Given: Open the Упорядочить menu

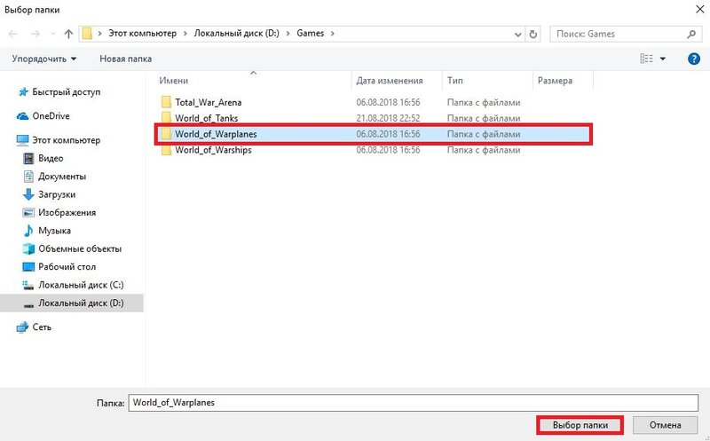Looking at the screenshot, I should point(43,59).
